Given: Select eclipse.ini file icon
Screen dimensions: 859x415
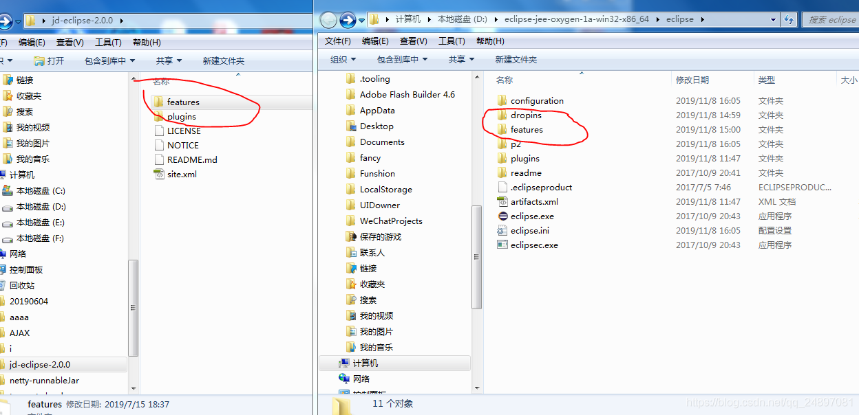Looking at the screenshot, I should pyautogui.click(x=502, y=231).
